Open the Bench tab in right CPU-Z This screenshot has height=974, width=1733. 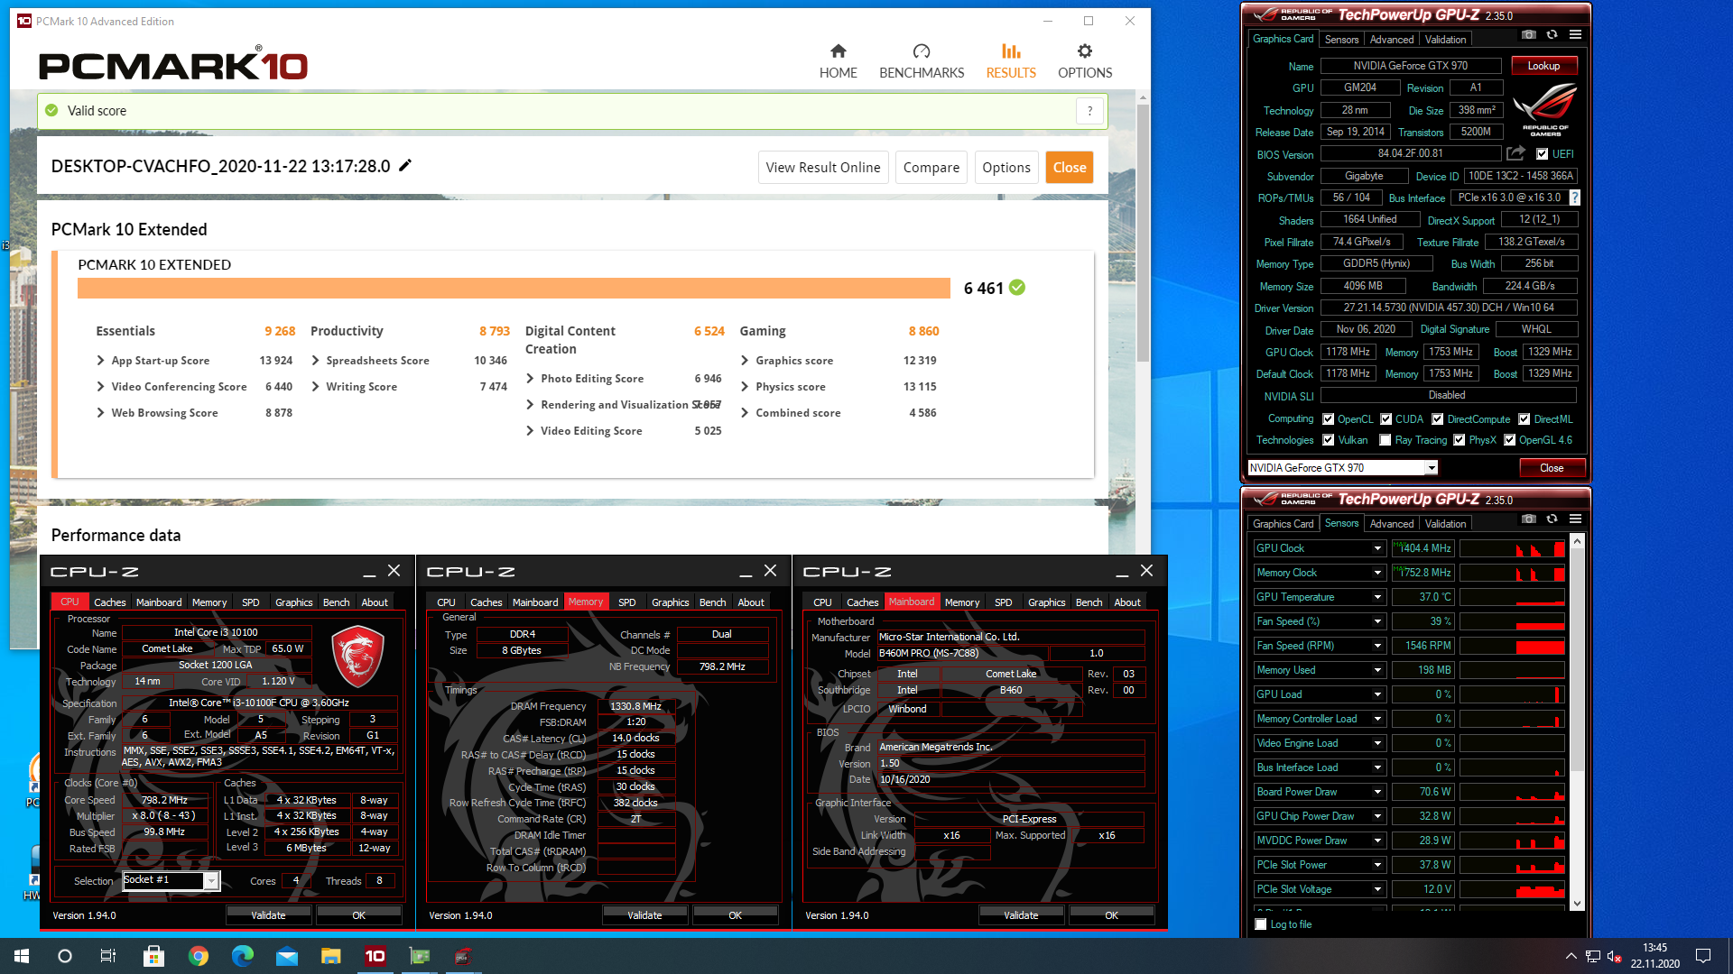click(x=1089, y=602)
